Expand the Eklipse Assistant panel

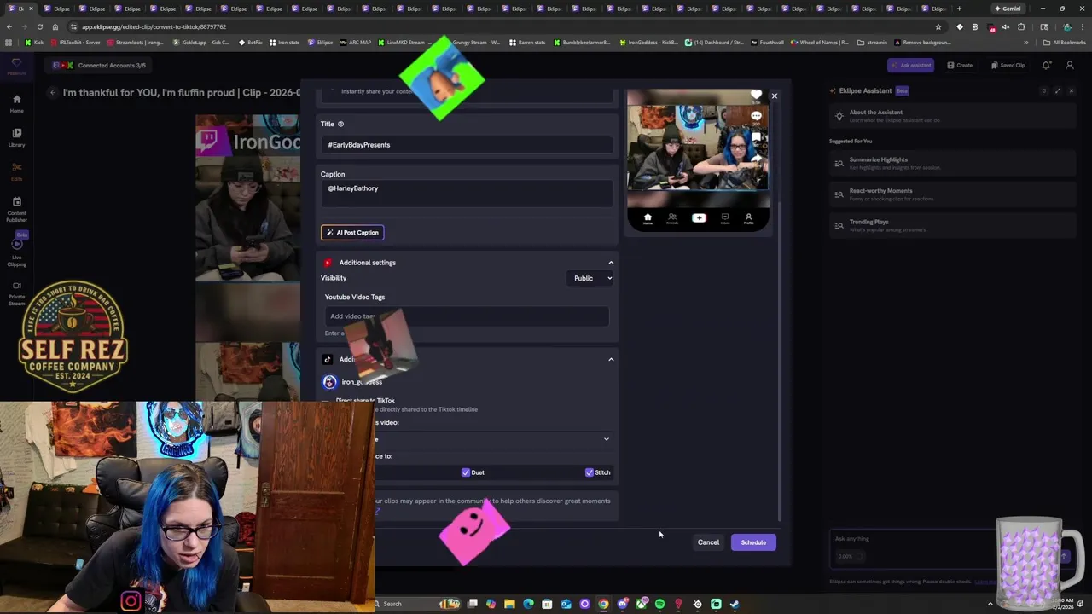pyautogui.click(x=1058, y=90)
